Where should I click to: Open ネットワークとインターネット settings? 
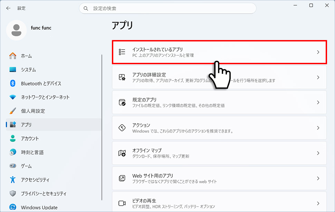point(54,97)
